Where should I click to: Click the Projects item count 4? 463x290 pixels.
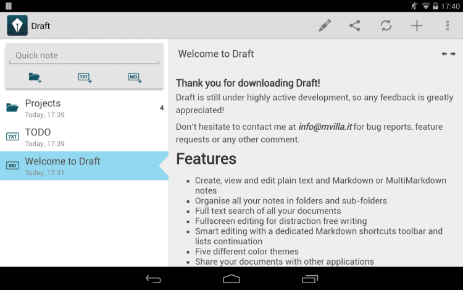pyautogui.click(x=162, y=108)
